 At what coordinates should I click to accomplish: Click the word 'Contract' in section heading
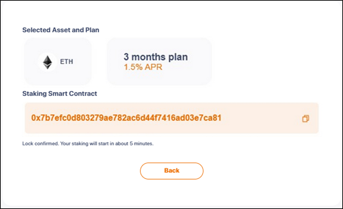pyautogui.click(x=83, y=94)
